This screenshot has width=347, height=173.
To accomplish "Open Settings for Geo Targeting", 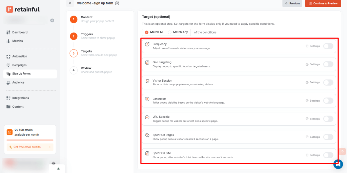I will coord(313,64).
